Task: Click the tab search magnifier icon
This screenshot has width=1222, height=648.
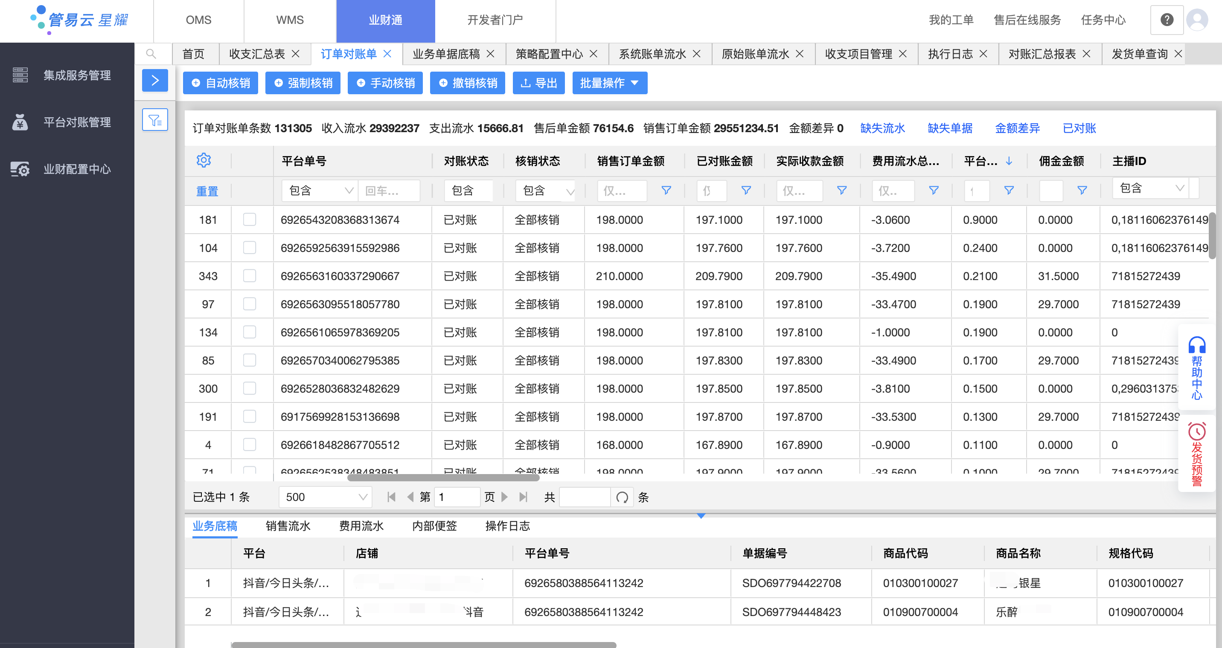Action: (151, 54)
